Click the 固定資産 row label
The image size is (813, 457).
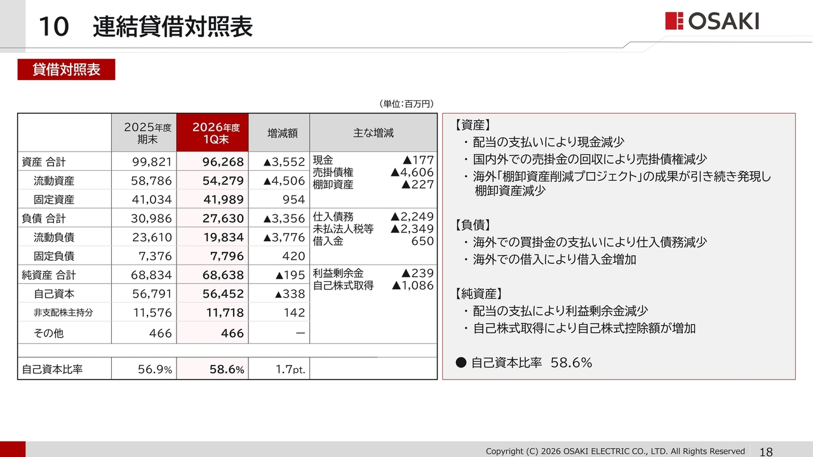click(x=54, y=199)
